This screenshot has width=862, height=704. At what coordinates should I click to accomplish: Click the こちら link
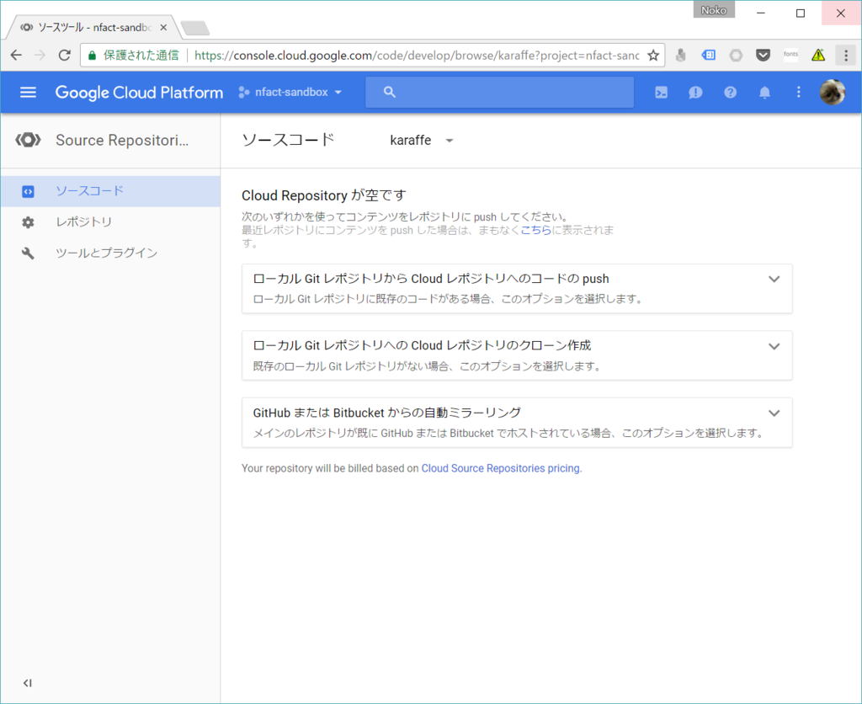(536, 230)
